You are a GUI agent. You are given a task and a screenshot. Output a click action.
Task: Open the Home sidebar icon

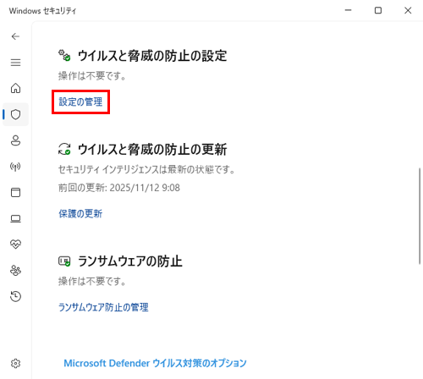pos(15,88)
